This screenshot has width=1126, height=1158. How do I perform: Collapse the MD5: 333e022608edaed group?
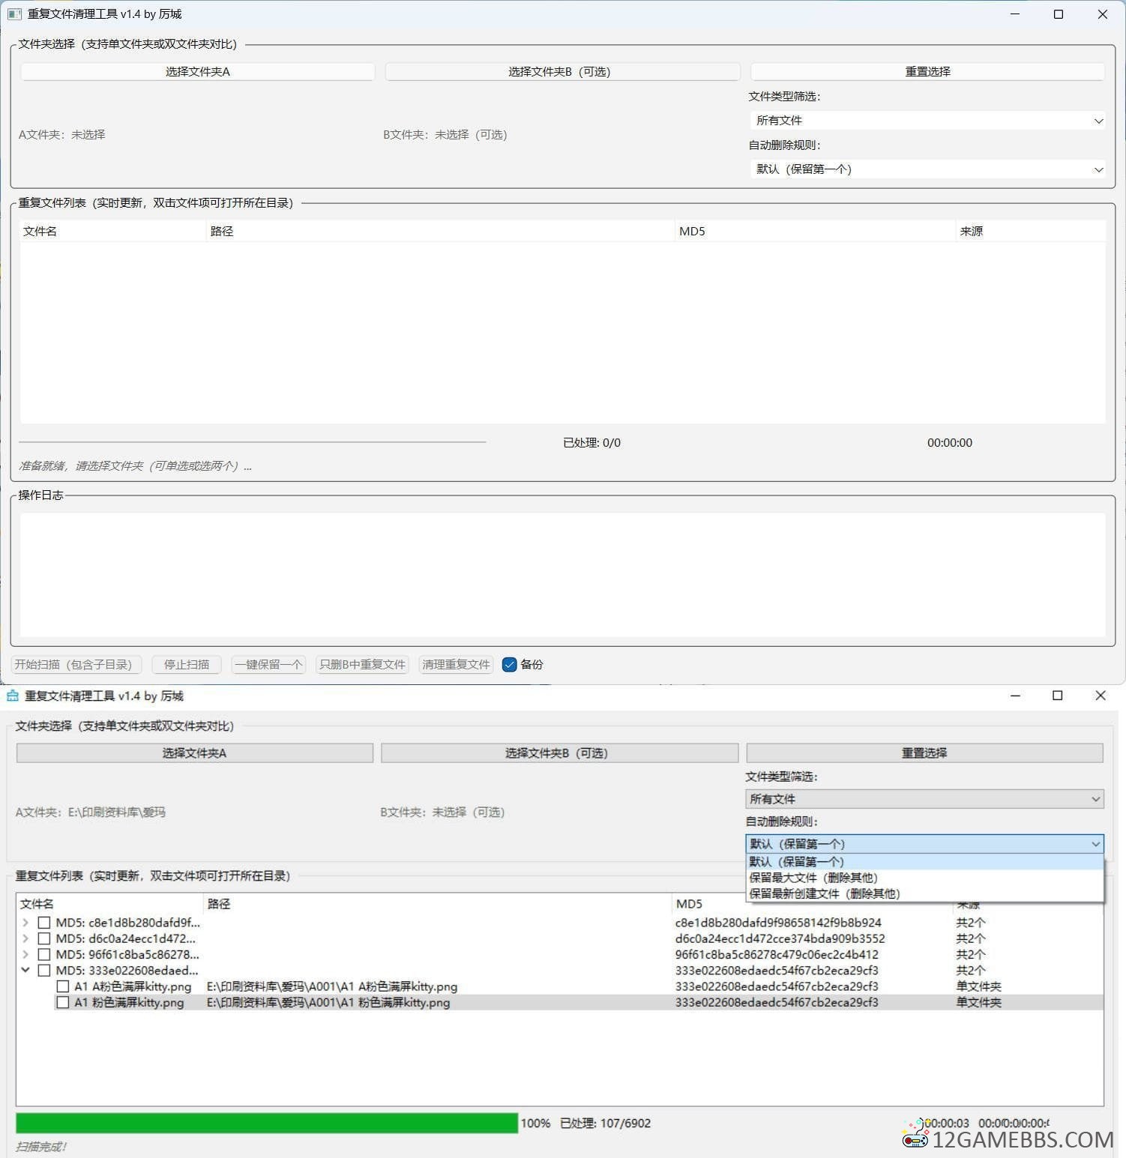pos(25,970)
